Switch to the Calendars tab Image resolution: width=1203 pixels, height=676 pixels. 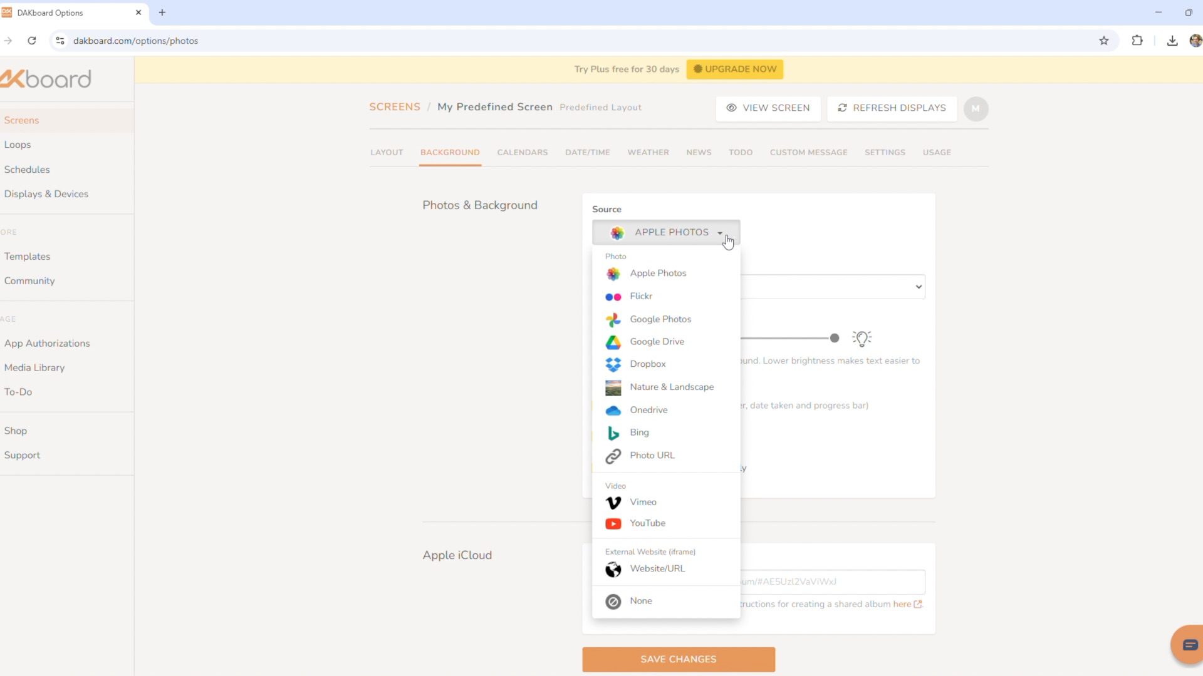click(522, 153)
